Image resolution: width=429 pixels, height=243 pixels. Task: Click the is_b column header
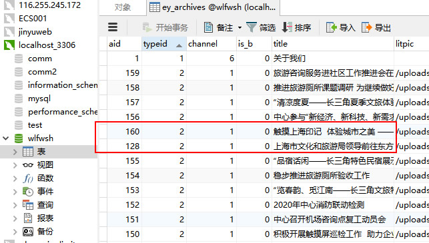254,44
